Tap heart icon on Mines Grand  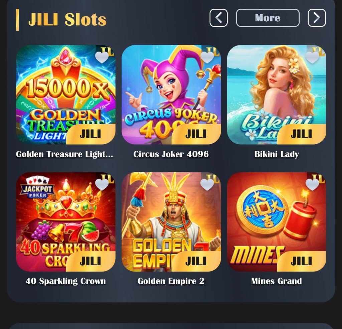pos(313,185)
